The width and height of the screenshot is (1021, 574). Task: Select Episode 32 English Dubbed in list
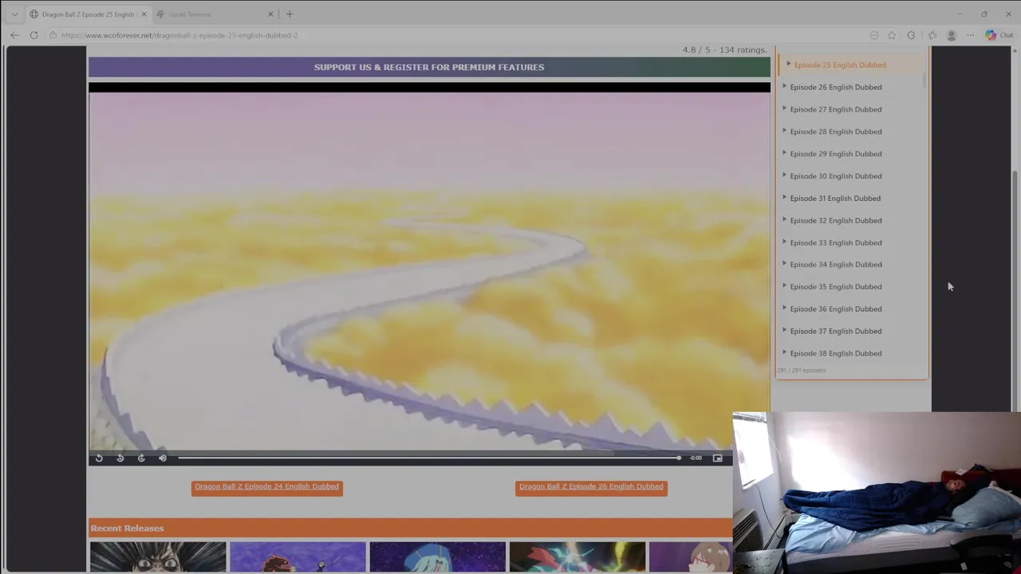pyautogui.click(x=836, y=220)
